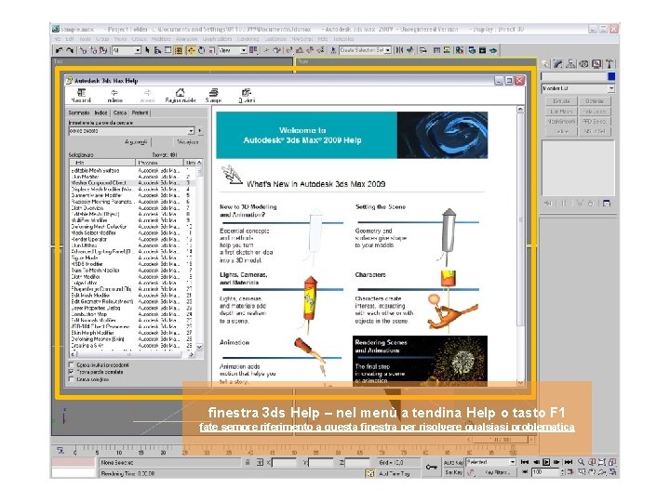Open the Hierarchy command panel tab icon
The image size is (670, 502).
coord(570,64)
